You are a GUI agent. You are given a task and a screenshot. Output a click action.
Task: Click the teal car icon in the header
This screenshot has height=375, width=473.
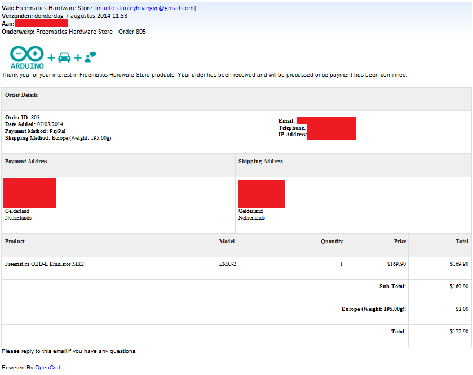(64, 57)
